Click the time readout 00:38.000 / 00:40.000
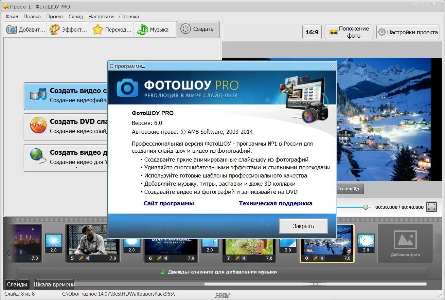Screen dimensions: 445x300 click(399, 207)
